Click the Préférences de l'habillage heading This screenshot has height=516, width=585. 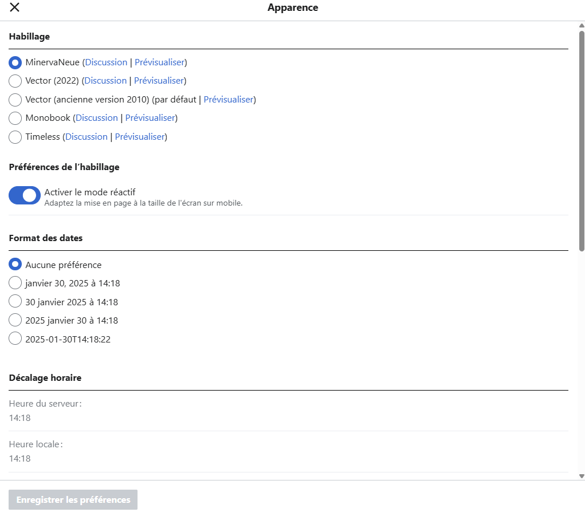[64, 167]
